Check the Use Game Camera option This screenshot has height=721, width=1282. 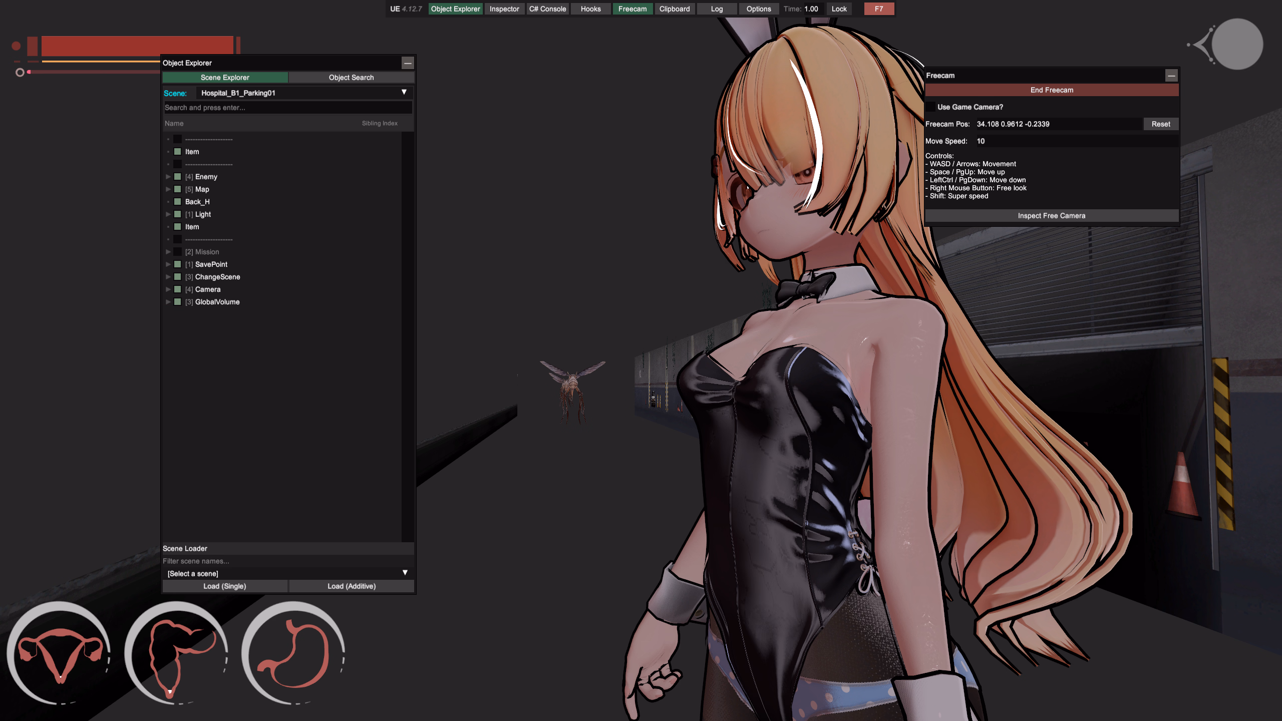point(930,107)
